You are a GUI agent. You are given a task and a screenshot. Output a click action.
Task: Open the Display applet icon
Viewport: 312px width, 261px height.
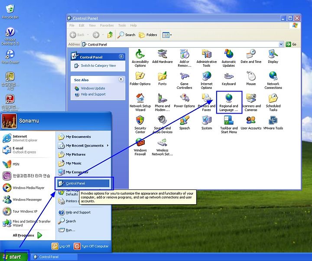[x=273, y=56]
